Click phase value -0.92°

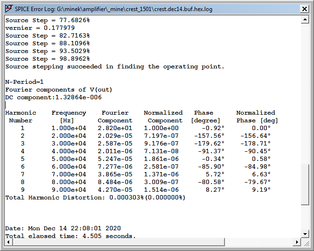point(213,128)
